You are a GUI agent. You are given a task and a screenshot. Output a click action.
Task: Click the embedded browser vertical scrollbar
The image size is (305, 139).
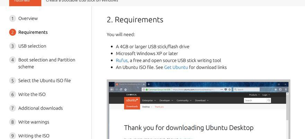[x=287, y=115]
